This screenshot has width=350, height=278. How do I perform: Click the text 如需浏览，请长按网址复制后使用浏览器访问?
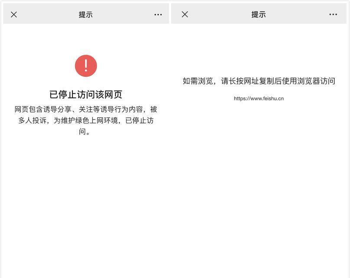coord(259,81)
